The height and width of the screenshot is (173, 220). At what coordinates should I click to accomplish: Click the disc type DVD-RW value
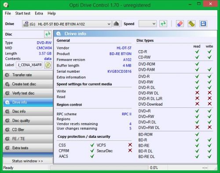(x=44, y=43)
